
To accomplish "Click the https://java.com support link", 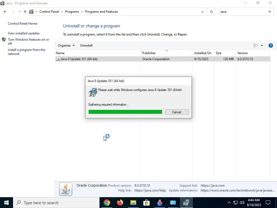I will [213, 186].
